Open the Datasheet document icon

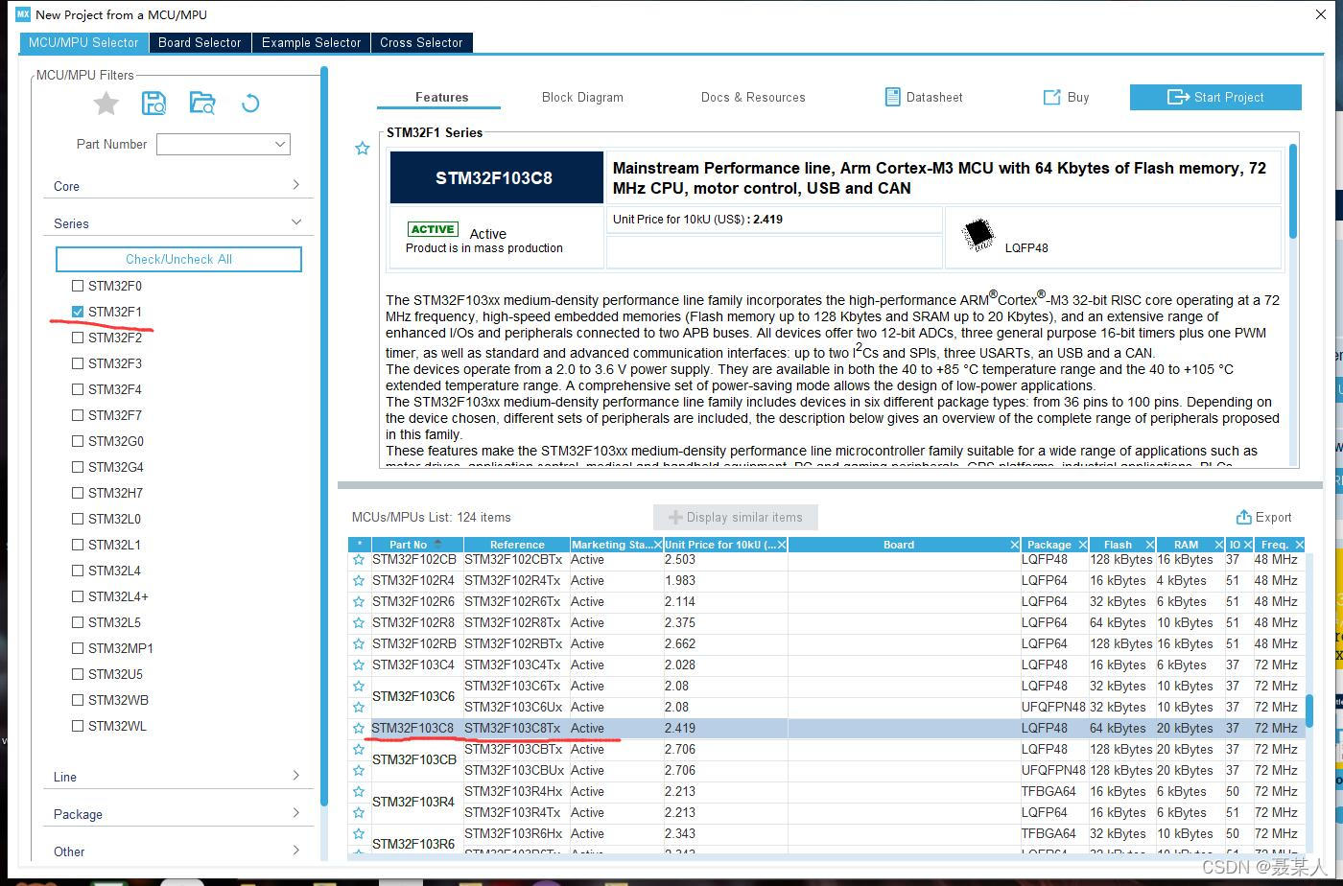[x=892, y=97]
